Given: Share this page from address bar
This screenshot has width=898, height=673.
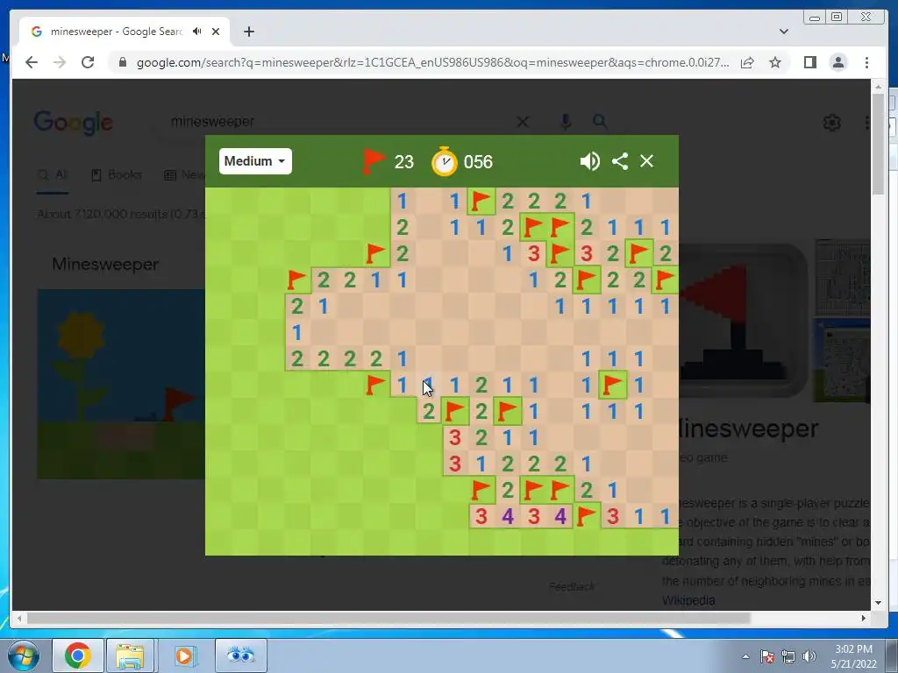Looking at the screenshot, I should click(747, 62).
